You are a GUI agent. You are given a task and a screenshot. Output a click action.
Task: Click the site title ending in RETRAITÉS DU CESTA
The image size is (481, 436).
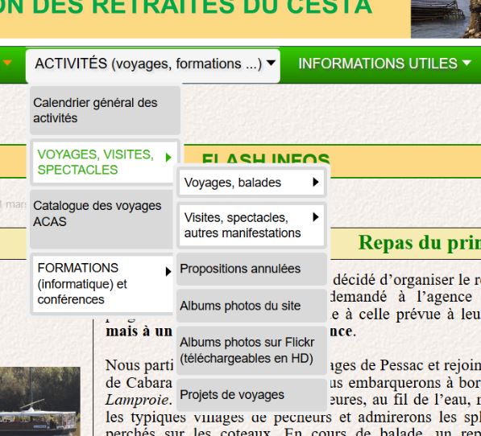point(186,6)
